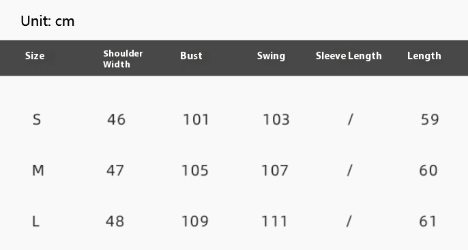The width and height of the screenshot is (468, 250).
Task: Click the bust value 109
Action: (195, 221)
